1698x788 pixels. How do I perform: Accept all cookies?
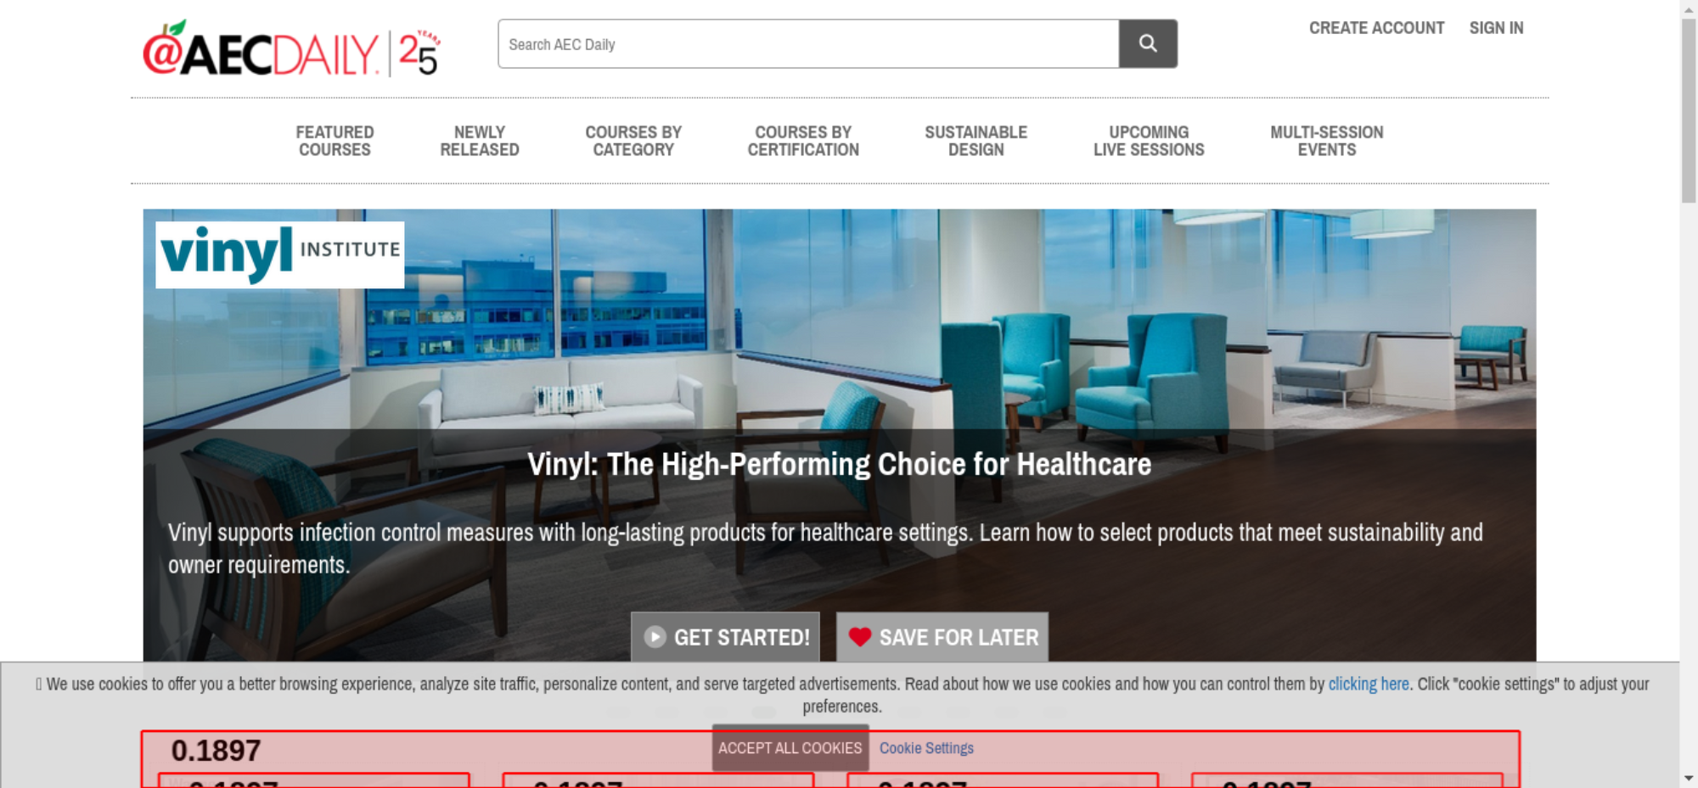790,748
